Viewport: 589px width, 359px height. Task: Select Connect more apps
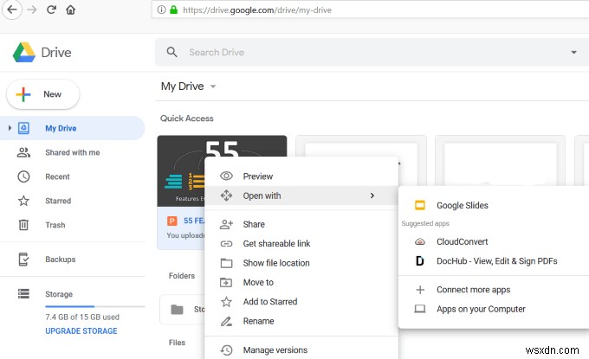pos(494,290)
